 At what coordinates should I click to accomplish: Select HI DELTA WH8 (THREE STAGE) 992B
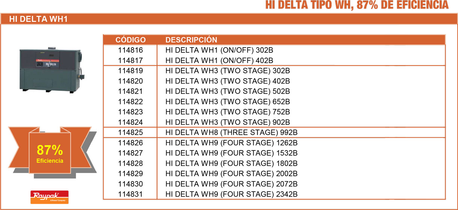[x=231, y=133]
